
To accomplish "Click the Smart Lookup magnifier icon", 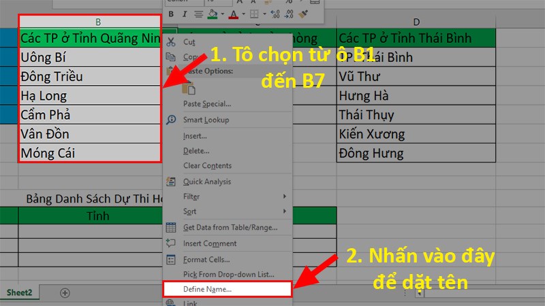I will (x=171, y=120).
